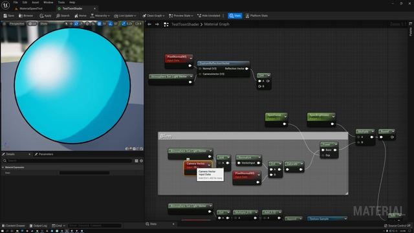Click the Unreal Engine logo icon

[x=6, y=5]
